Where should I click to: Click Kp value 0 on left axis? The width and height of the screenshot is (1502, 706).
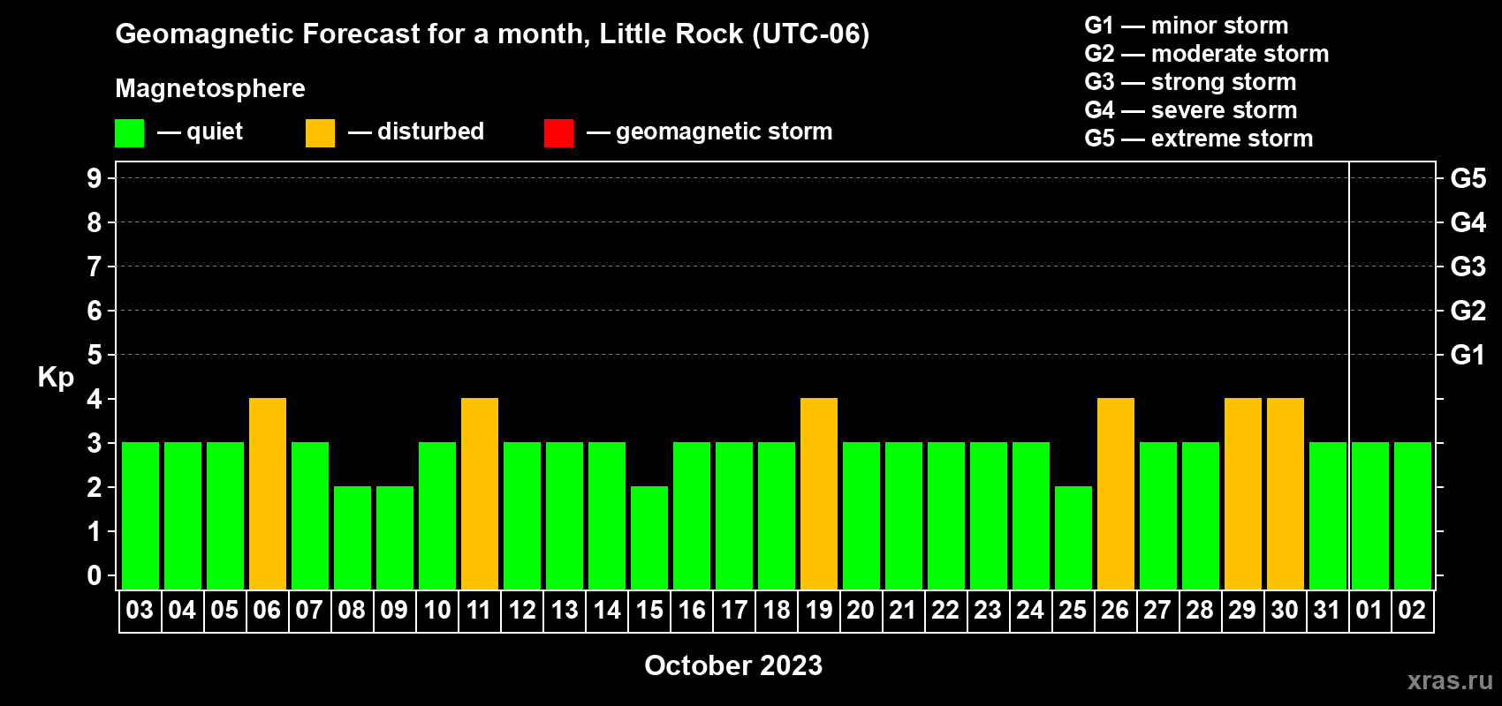click(95, 575)
